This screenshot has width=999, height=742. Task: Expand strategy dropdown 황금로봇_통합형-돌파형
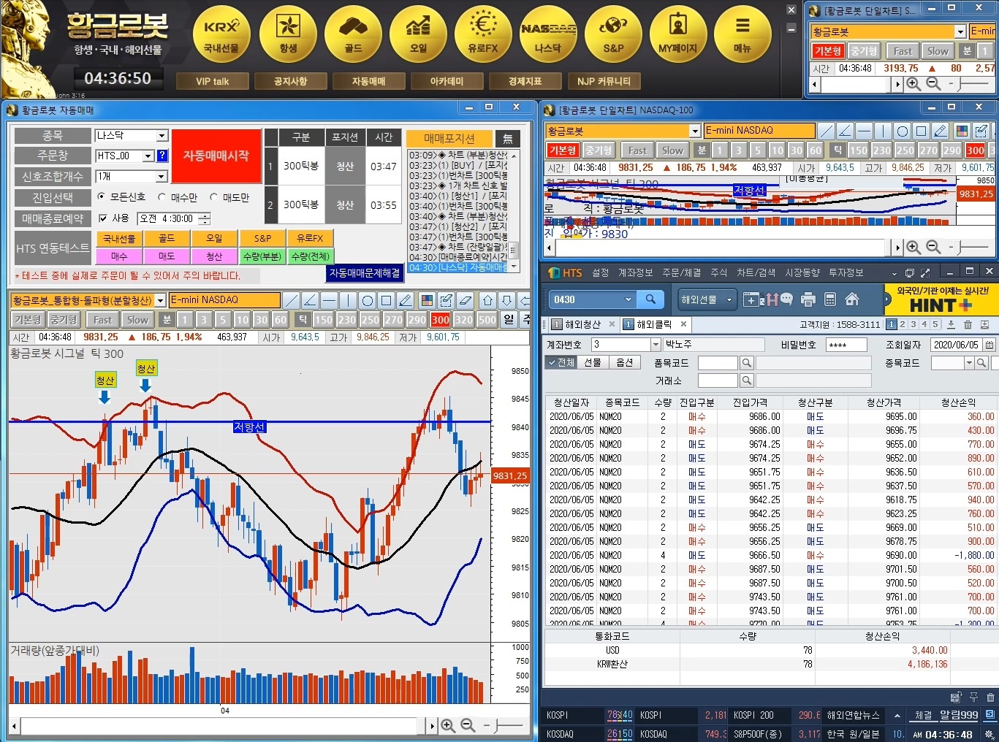click(x=161, y=300)
